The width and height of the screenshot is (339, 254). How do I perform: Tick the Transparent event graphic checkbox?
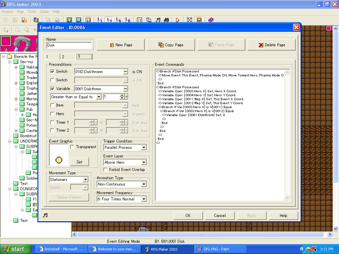tap(73, 147)
